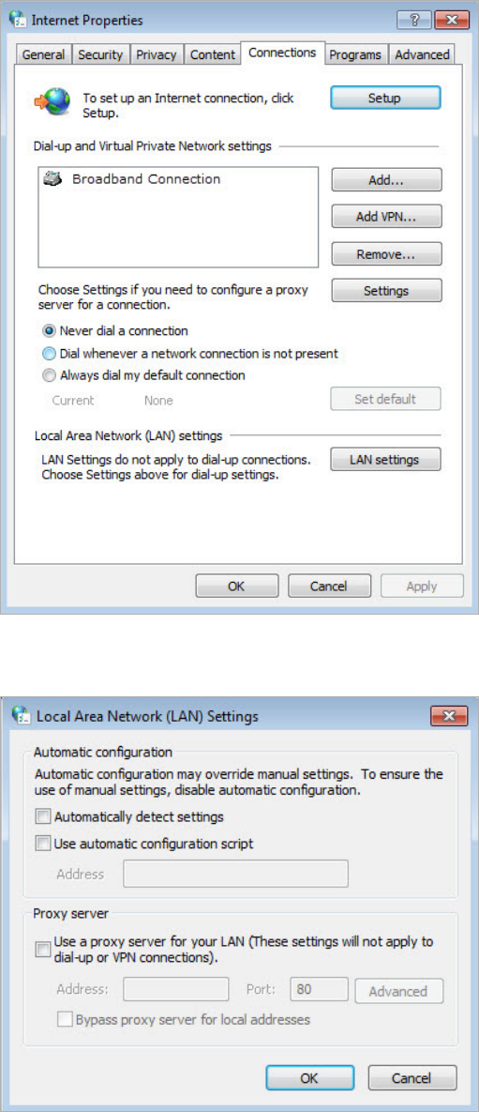Screen dimensions: 479x1112
Task: Switch to the Security tab
Action: (x=100, y=54)
